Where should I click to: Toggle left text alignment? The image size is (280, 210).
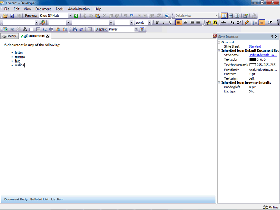point(179,22)
